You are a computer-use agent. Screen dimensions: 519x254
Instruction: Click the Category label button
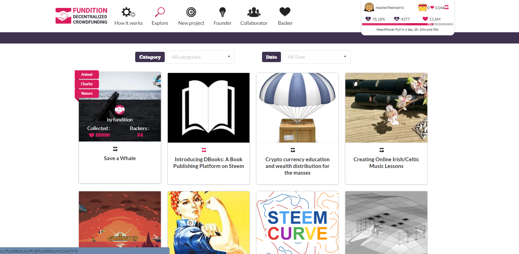point(150,57)
